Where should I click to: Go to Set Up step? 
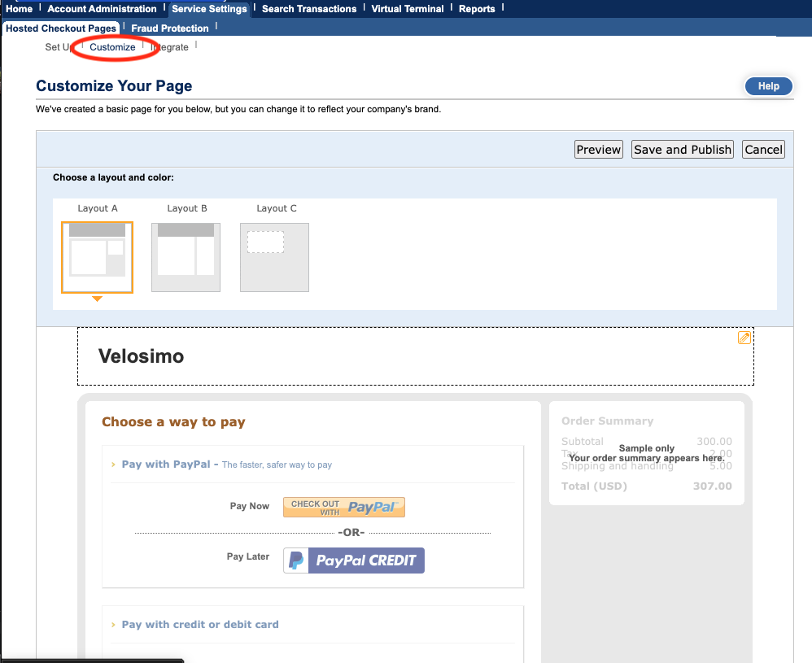pyautogui.click(x=59, y=47)
